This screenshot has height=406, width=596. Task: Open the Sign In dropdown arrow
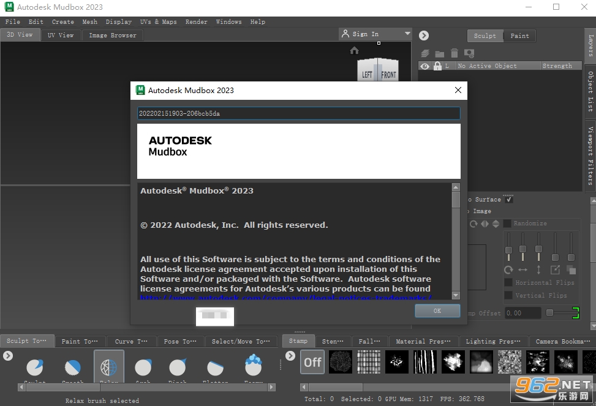[407, 34]
